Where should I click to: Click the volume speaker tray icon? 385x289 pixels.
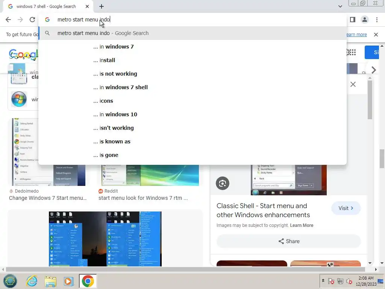[349, 281]
